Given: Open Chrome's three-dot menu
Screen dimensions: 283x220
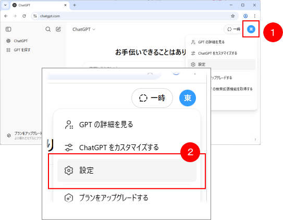Looking at the screenshot, I should coord(255,16).
